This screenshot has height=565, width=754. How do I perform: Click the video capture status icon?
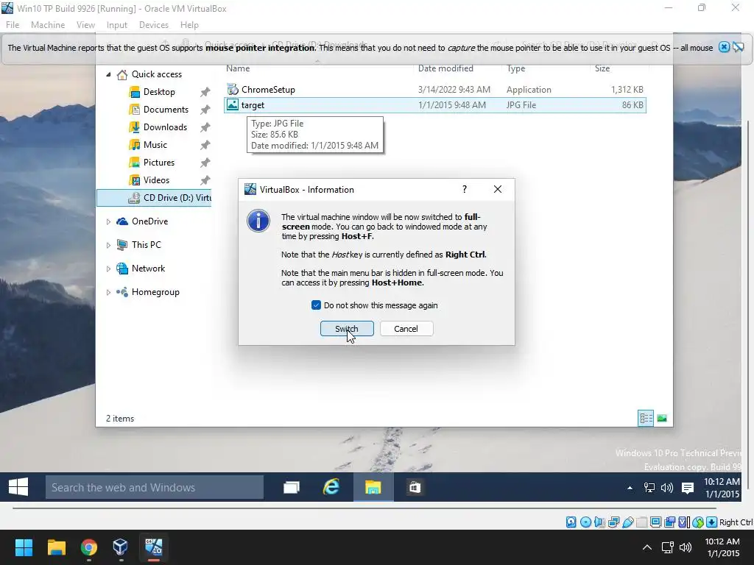click(x=669, y=522)
